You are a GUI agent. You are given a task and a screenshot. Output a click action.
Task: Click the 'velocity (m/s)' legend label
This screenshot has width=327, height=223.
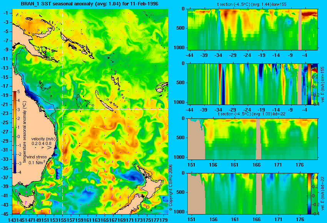43,139
